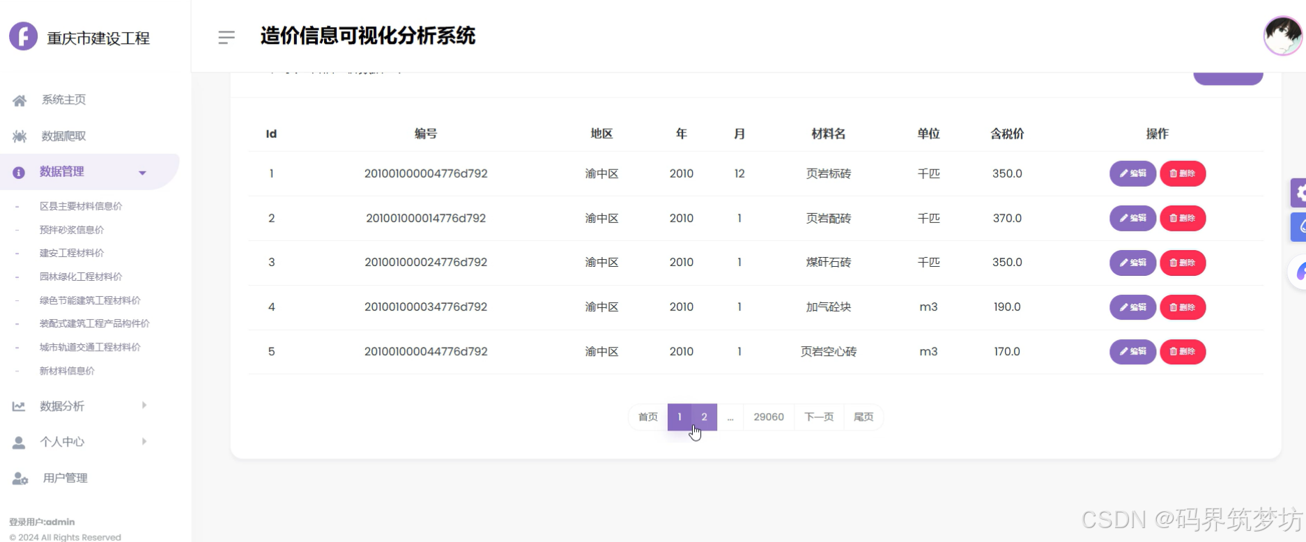The width and height of the screenshot is (1306, 542).
Task: Delete row 2 页岩配砖
Action: (1183, 218)
